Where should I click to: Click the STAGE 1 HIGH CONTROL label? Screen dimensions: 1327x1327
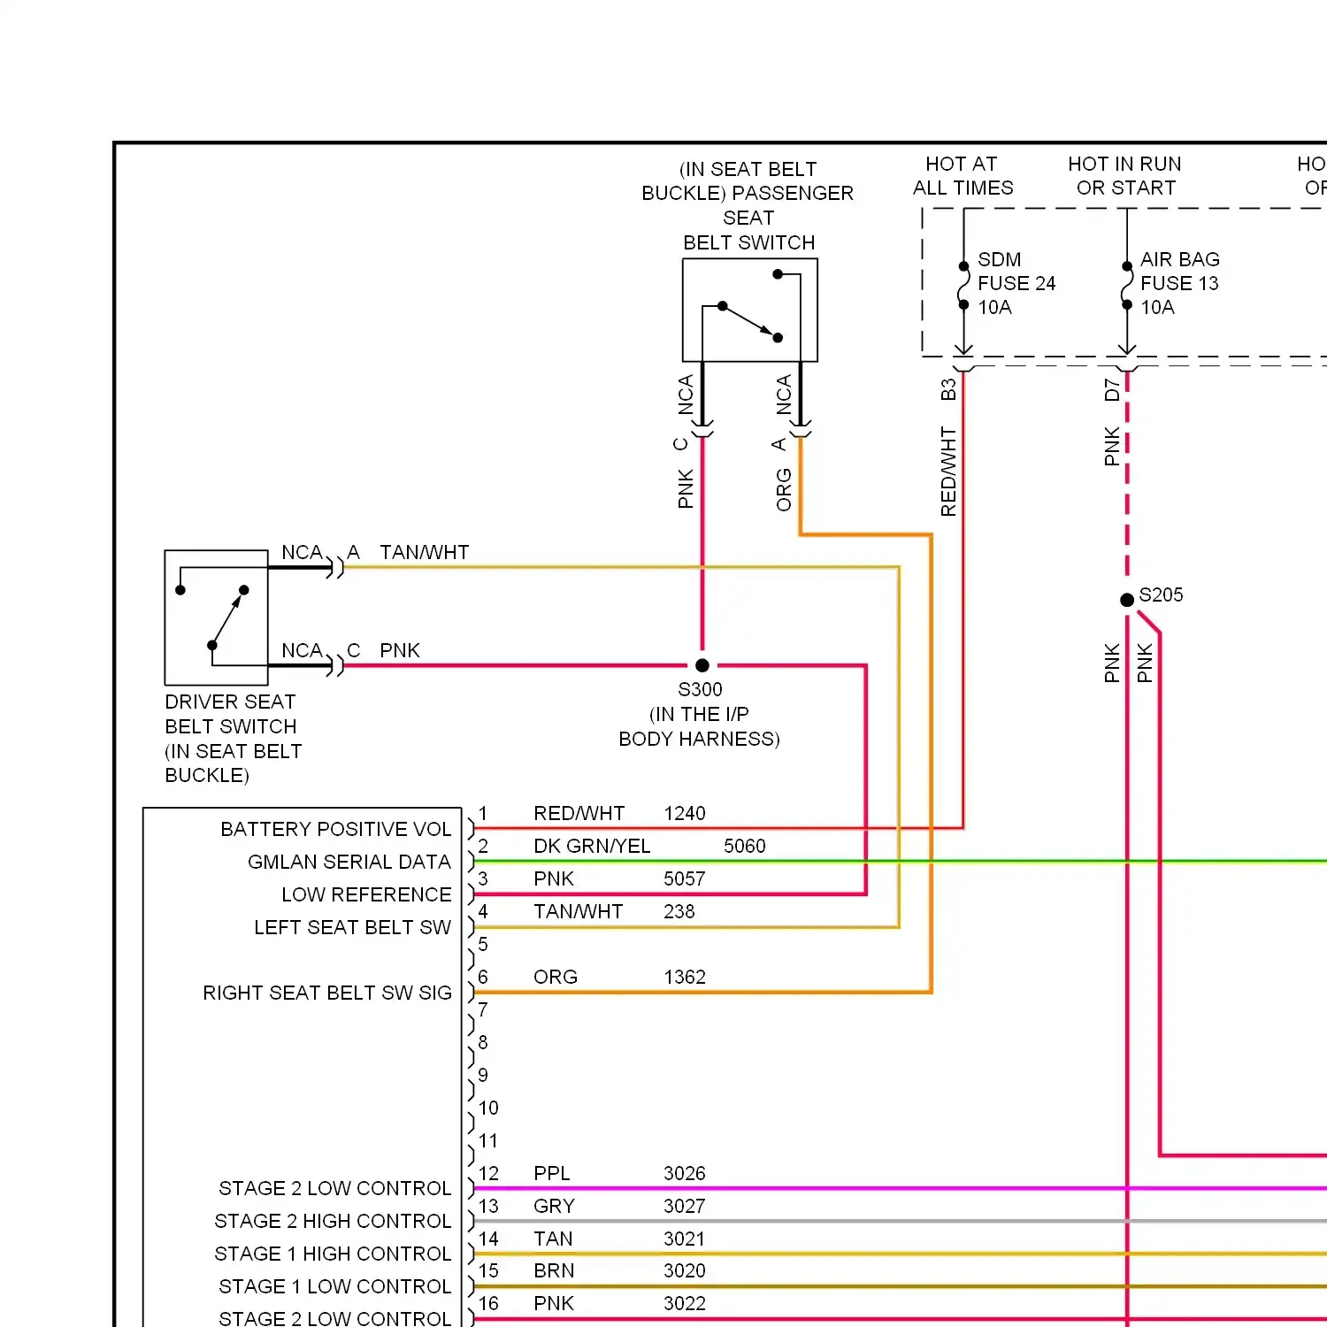(x=333, y=1254)
